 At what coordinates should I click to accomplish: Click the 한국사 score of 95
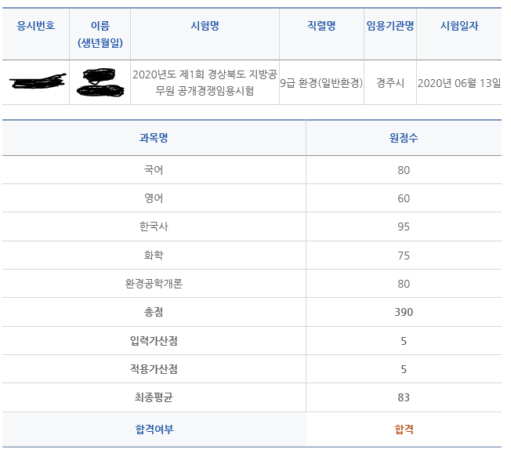point(404,227)
